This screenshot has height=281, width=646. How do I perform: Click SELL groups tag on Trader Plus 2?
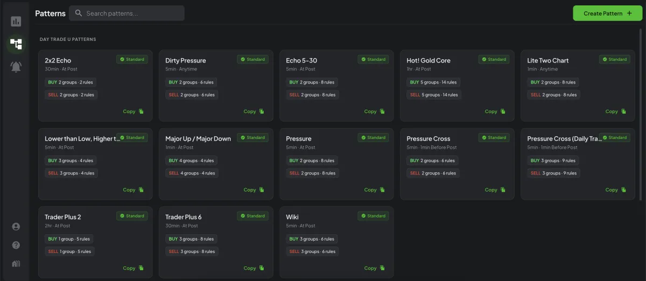69,251
